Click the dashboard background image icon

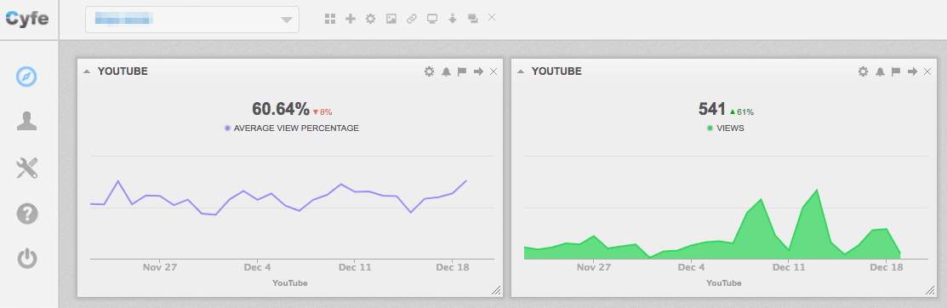point(391,19)
